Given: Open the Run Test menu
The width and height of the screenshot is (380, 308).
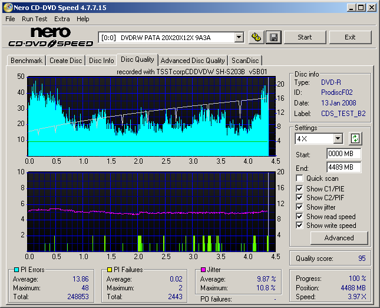Looking at the screenshot, I should pyautogui.click(x=34, y=19).
